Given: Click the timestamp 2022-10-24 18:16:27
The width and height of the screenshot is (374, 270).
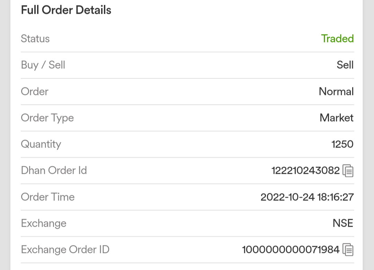Looking at the screenshot, I should click(x=307, y=197).
